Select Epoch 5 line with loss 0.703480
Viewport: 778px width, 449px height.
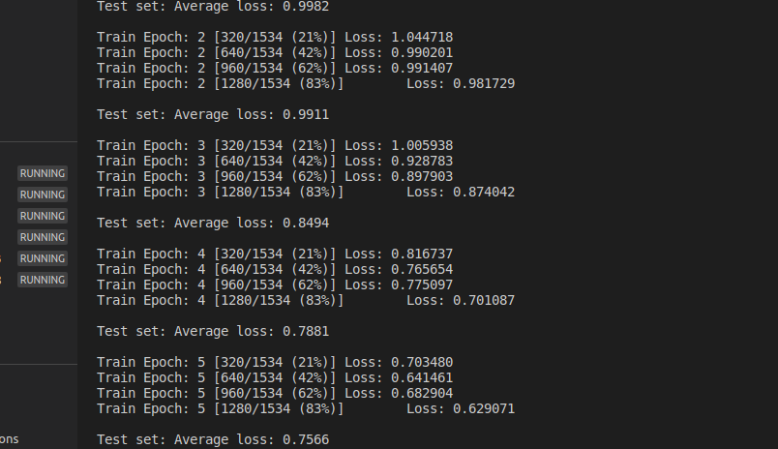pyautogui.click(x=275, y=362)
